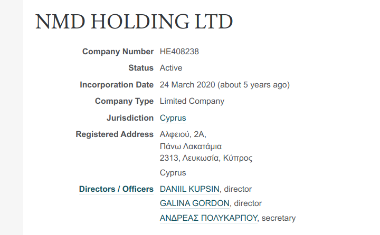This screenshot has height=235, width=380.
Task: Click the Jurisdiction field label
Action: 130,118
